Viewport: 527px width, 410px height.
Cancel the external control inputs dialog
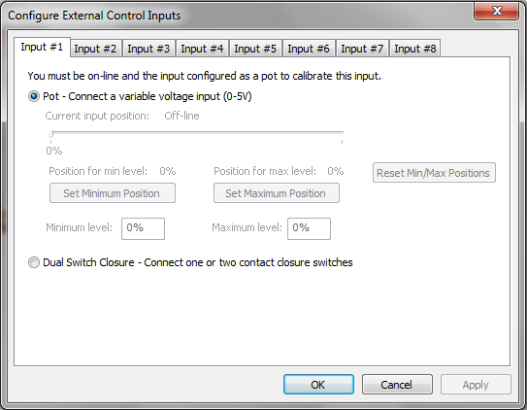[x=397, y=384]
